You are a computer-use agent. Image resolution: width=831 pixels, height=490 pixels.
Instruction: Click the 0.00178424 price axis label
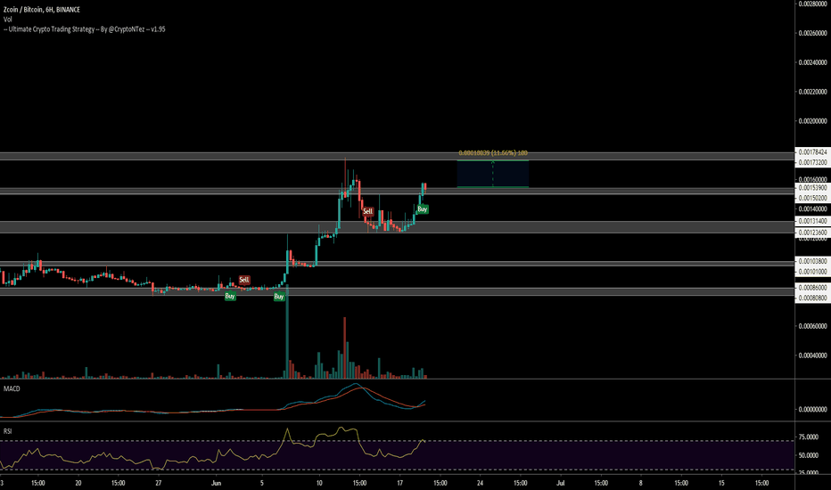812,152
